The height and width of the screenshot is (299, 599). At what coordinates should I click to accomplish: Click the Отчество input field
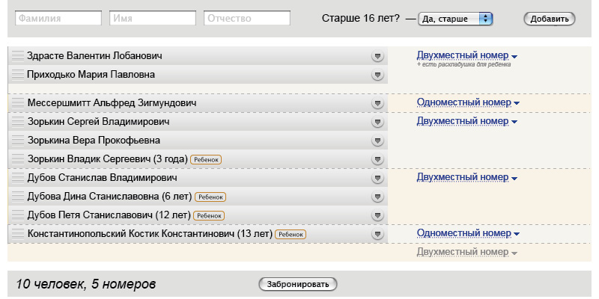(x=247, y=19)
